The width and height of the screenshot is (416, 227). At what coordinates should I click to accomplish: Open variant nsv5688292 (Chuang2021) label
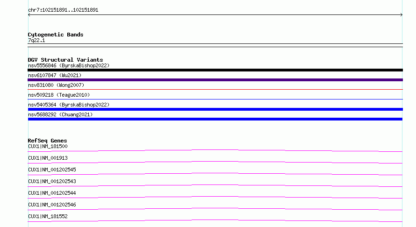(x=60, y=114)
